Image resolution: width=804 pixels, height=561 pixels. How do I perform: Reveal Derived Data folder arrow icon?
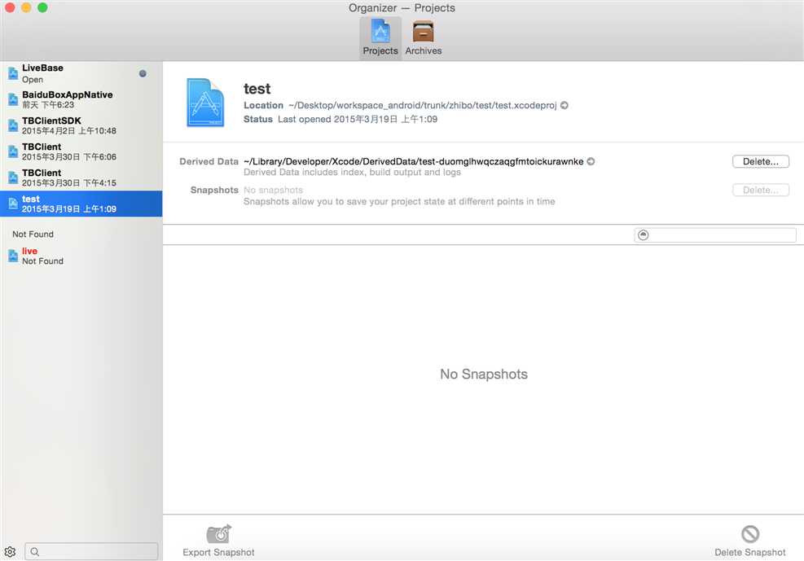pyautogui.click(x=591, y=161)
